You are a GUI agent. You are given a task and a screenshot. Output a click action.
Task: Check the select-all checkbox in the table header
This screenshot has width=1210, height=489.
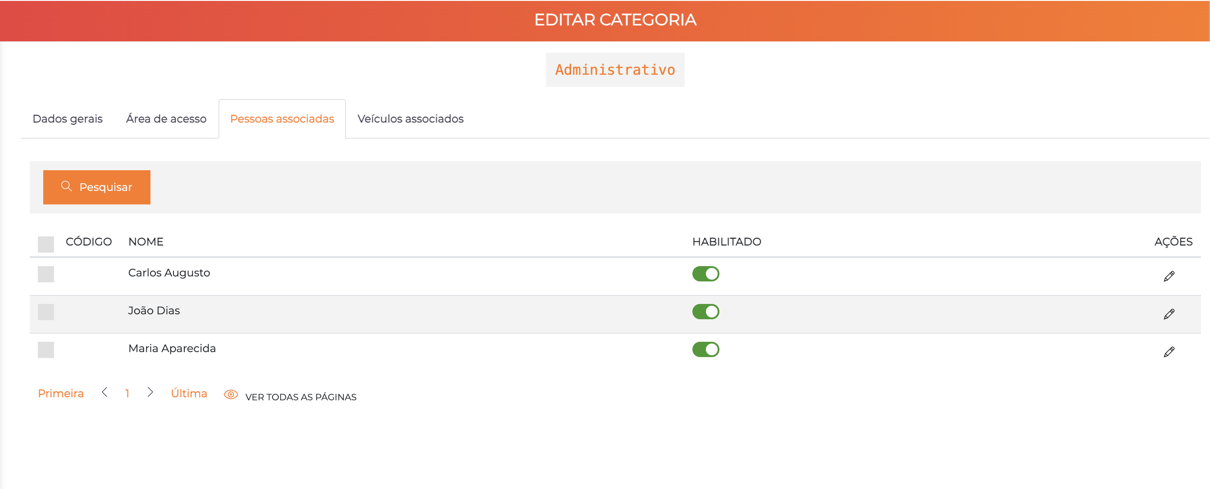point(45,243)
